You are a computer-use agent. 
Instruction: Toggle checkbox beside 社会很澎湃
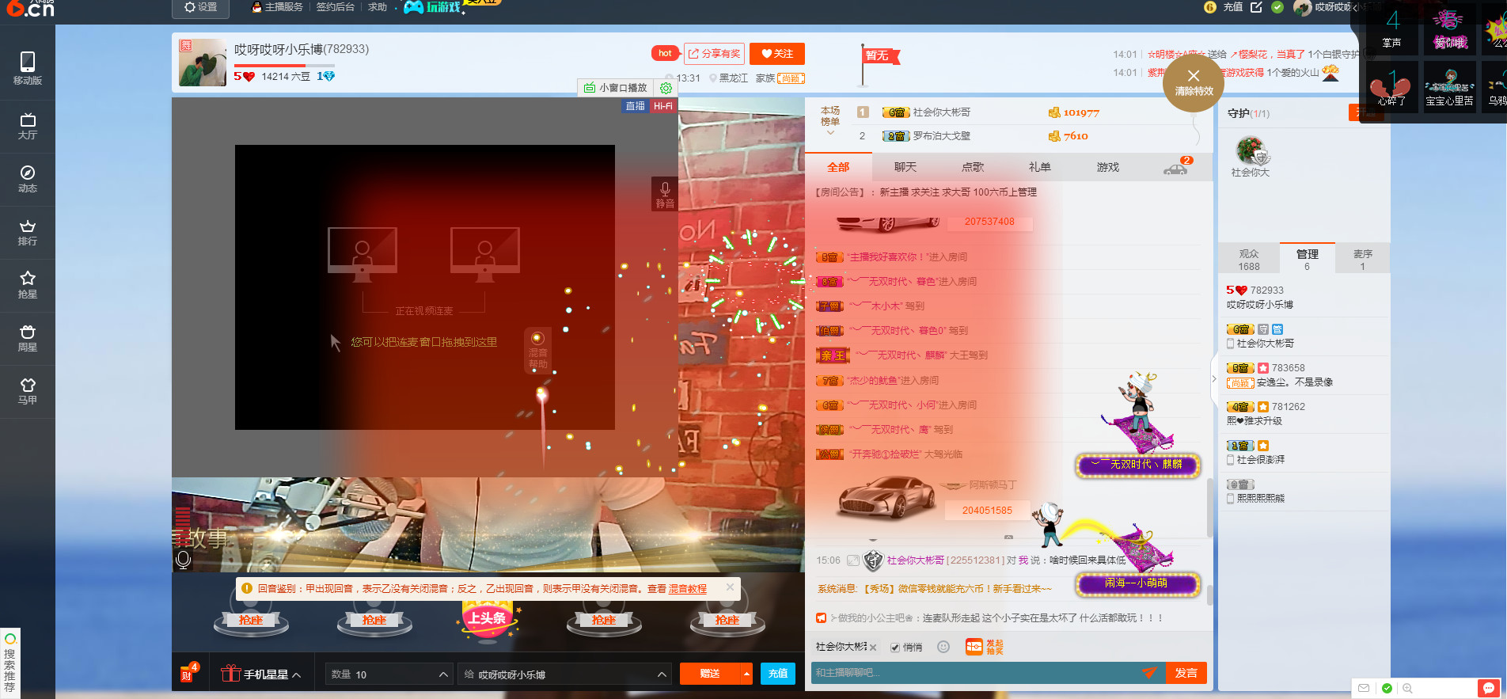[1231, 459]
